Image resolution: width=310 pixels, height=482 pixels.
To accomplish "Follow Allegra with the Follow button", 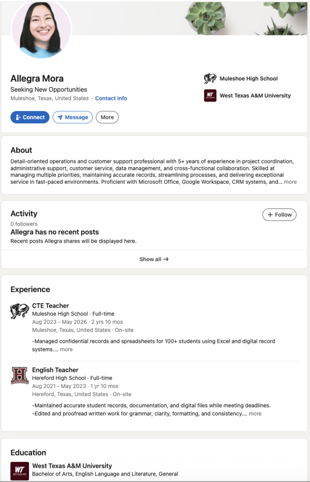I will (x=279, y=215).
